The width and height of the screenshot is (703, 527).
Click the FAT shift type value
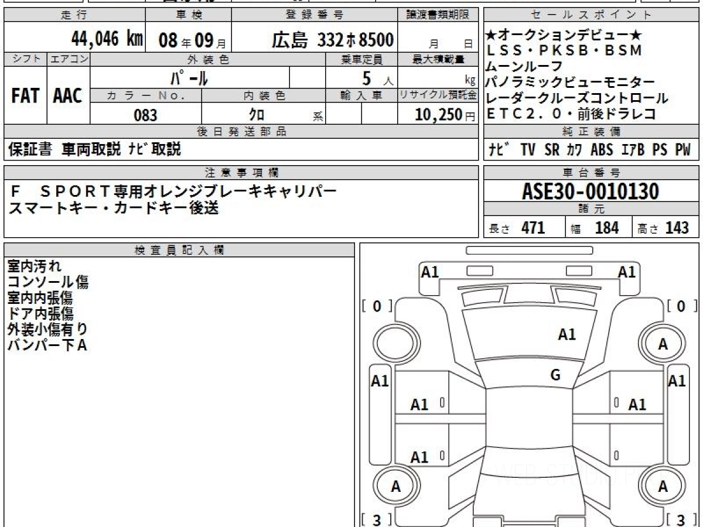point(25,96)
